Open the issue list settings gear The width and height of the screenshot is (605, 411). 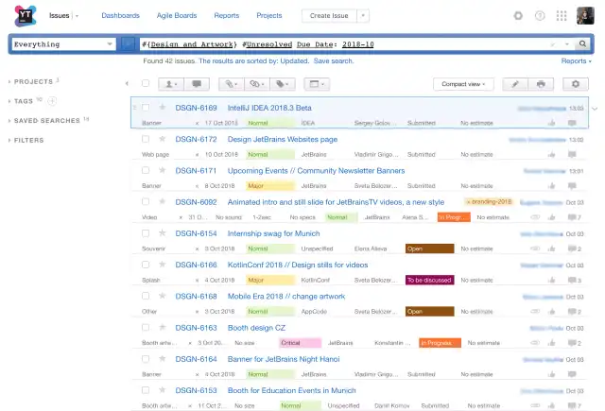click(x=576, y=84)
